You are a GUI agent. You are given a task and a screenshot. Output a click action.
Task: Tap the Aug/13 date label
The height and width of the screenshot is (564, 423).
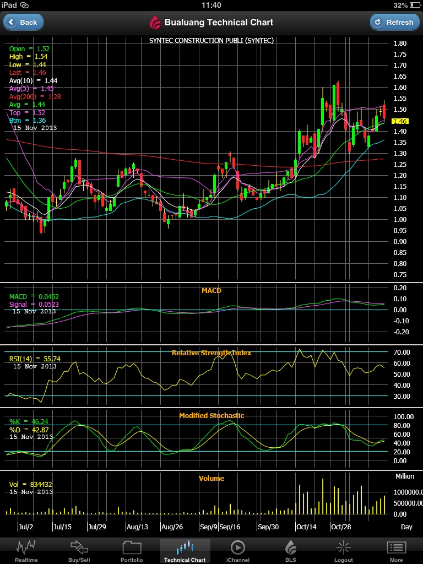coord(137,527)
